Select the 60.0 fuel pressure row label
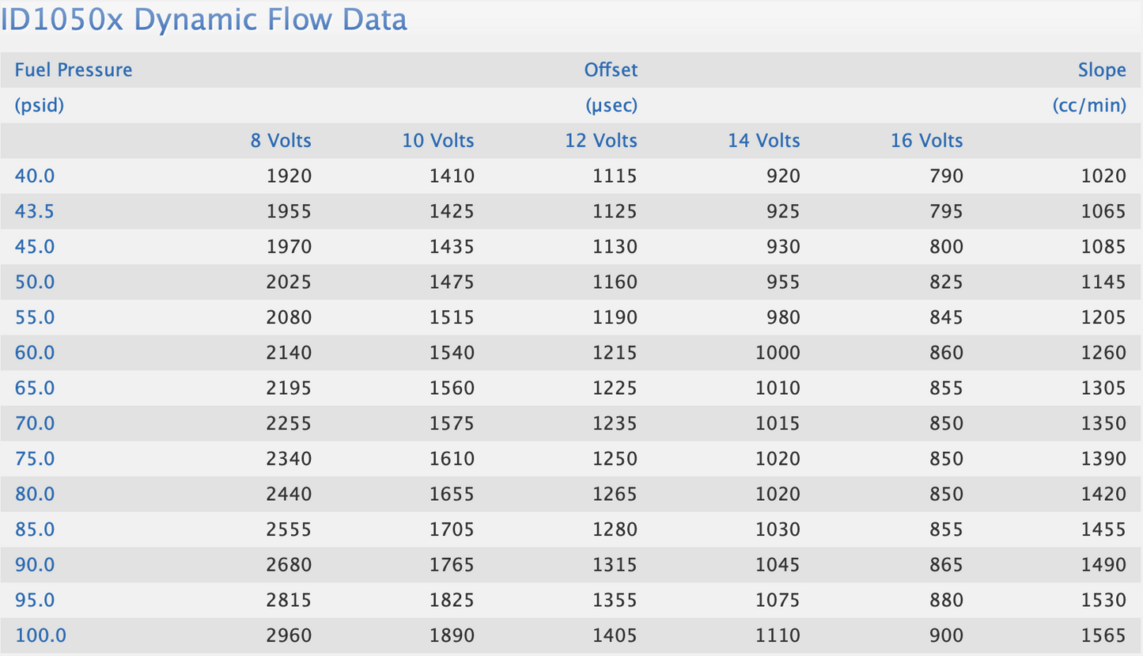The height and width of the screenshot is (656, 1143). coord(35,352)
